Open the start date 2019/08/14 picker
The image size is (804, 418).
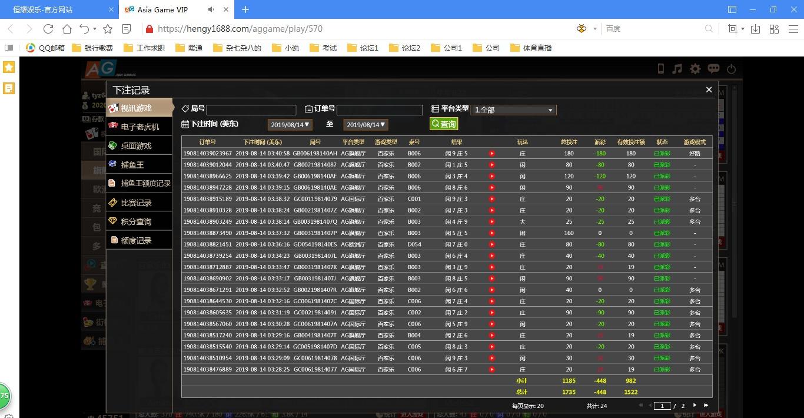pyautogui.click(x=290, y=124)
